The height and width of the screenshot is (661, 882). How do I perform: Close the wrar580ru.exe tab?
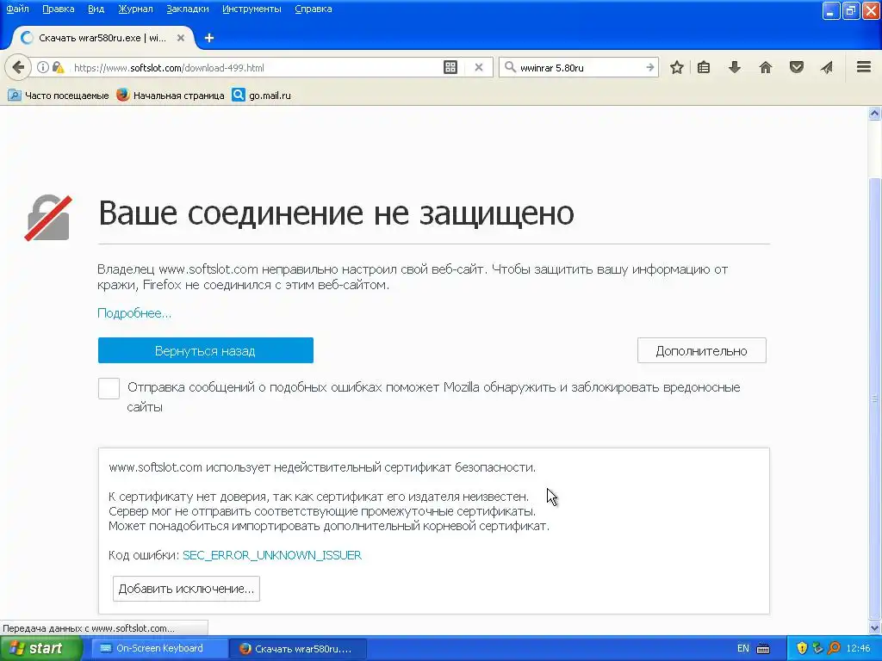(181, 38)
